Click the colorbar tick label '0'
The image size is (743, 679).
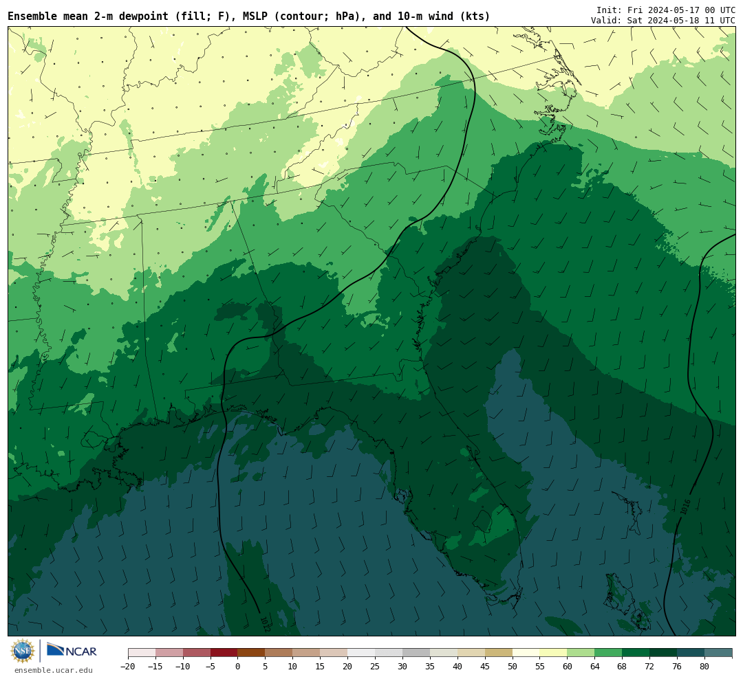(237, 666)
